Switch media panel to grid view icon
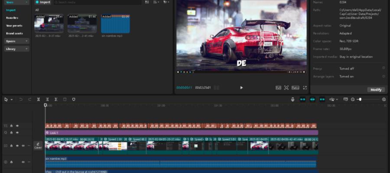The height and width of the screenshot is (173, 390). coord(147,2)
